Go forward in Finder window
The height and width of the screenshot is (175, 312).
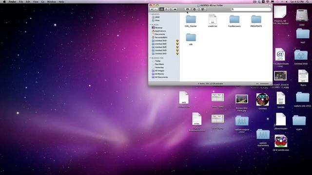[156, 9]
